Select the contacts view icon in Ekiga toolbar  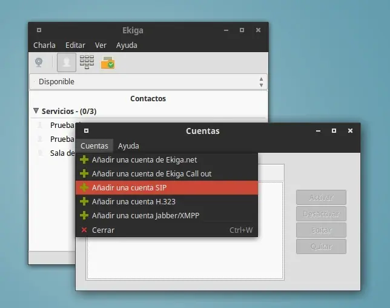pos(67,62)
